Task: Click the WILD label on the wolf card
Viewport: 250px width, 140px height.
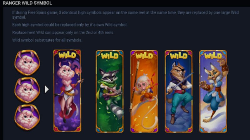Action: [179, 56]
